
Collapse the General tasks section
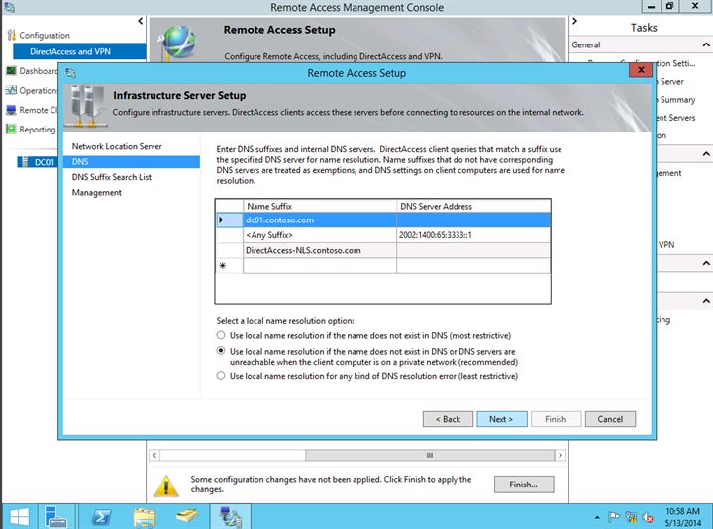(x=705, y=44)
